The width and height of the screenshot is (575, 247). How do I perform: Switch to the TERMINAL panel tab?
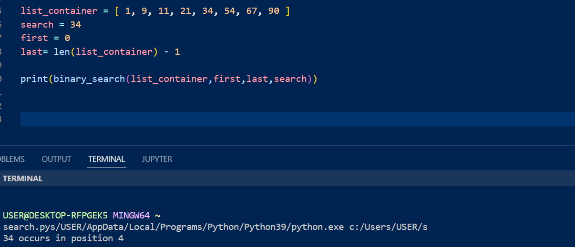[107, 159]
